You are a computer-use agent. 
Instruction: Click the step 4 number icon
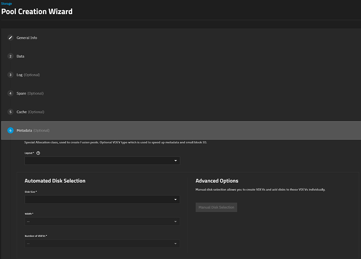coord(10,93)
